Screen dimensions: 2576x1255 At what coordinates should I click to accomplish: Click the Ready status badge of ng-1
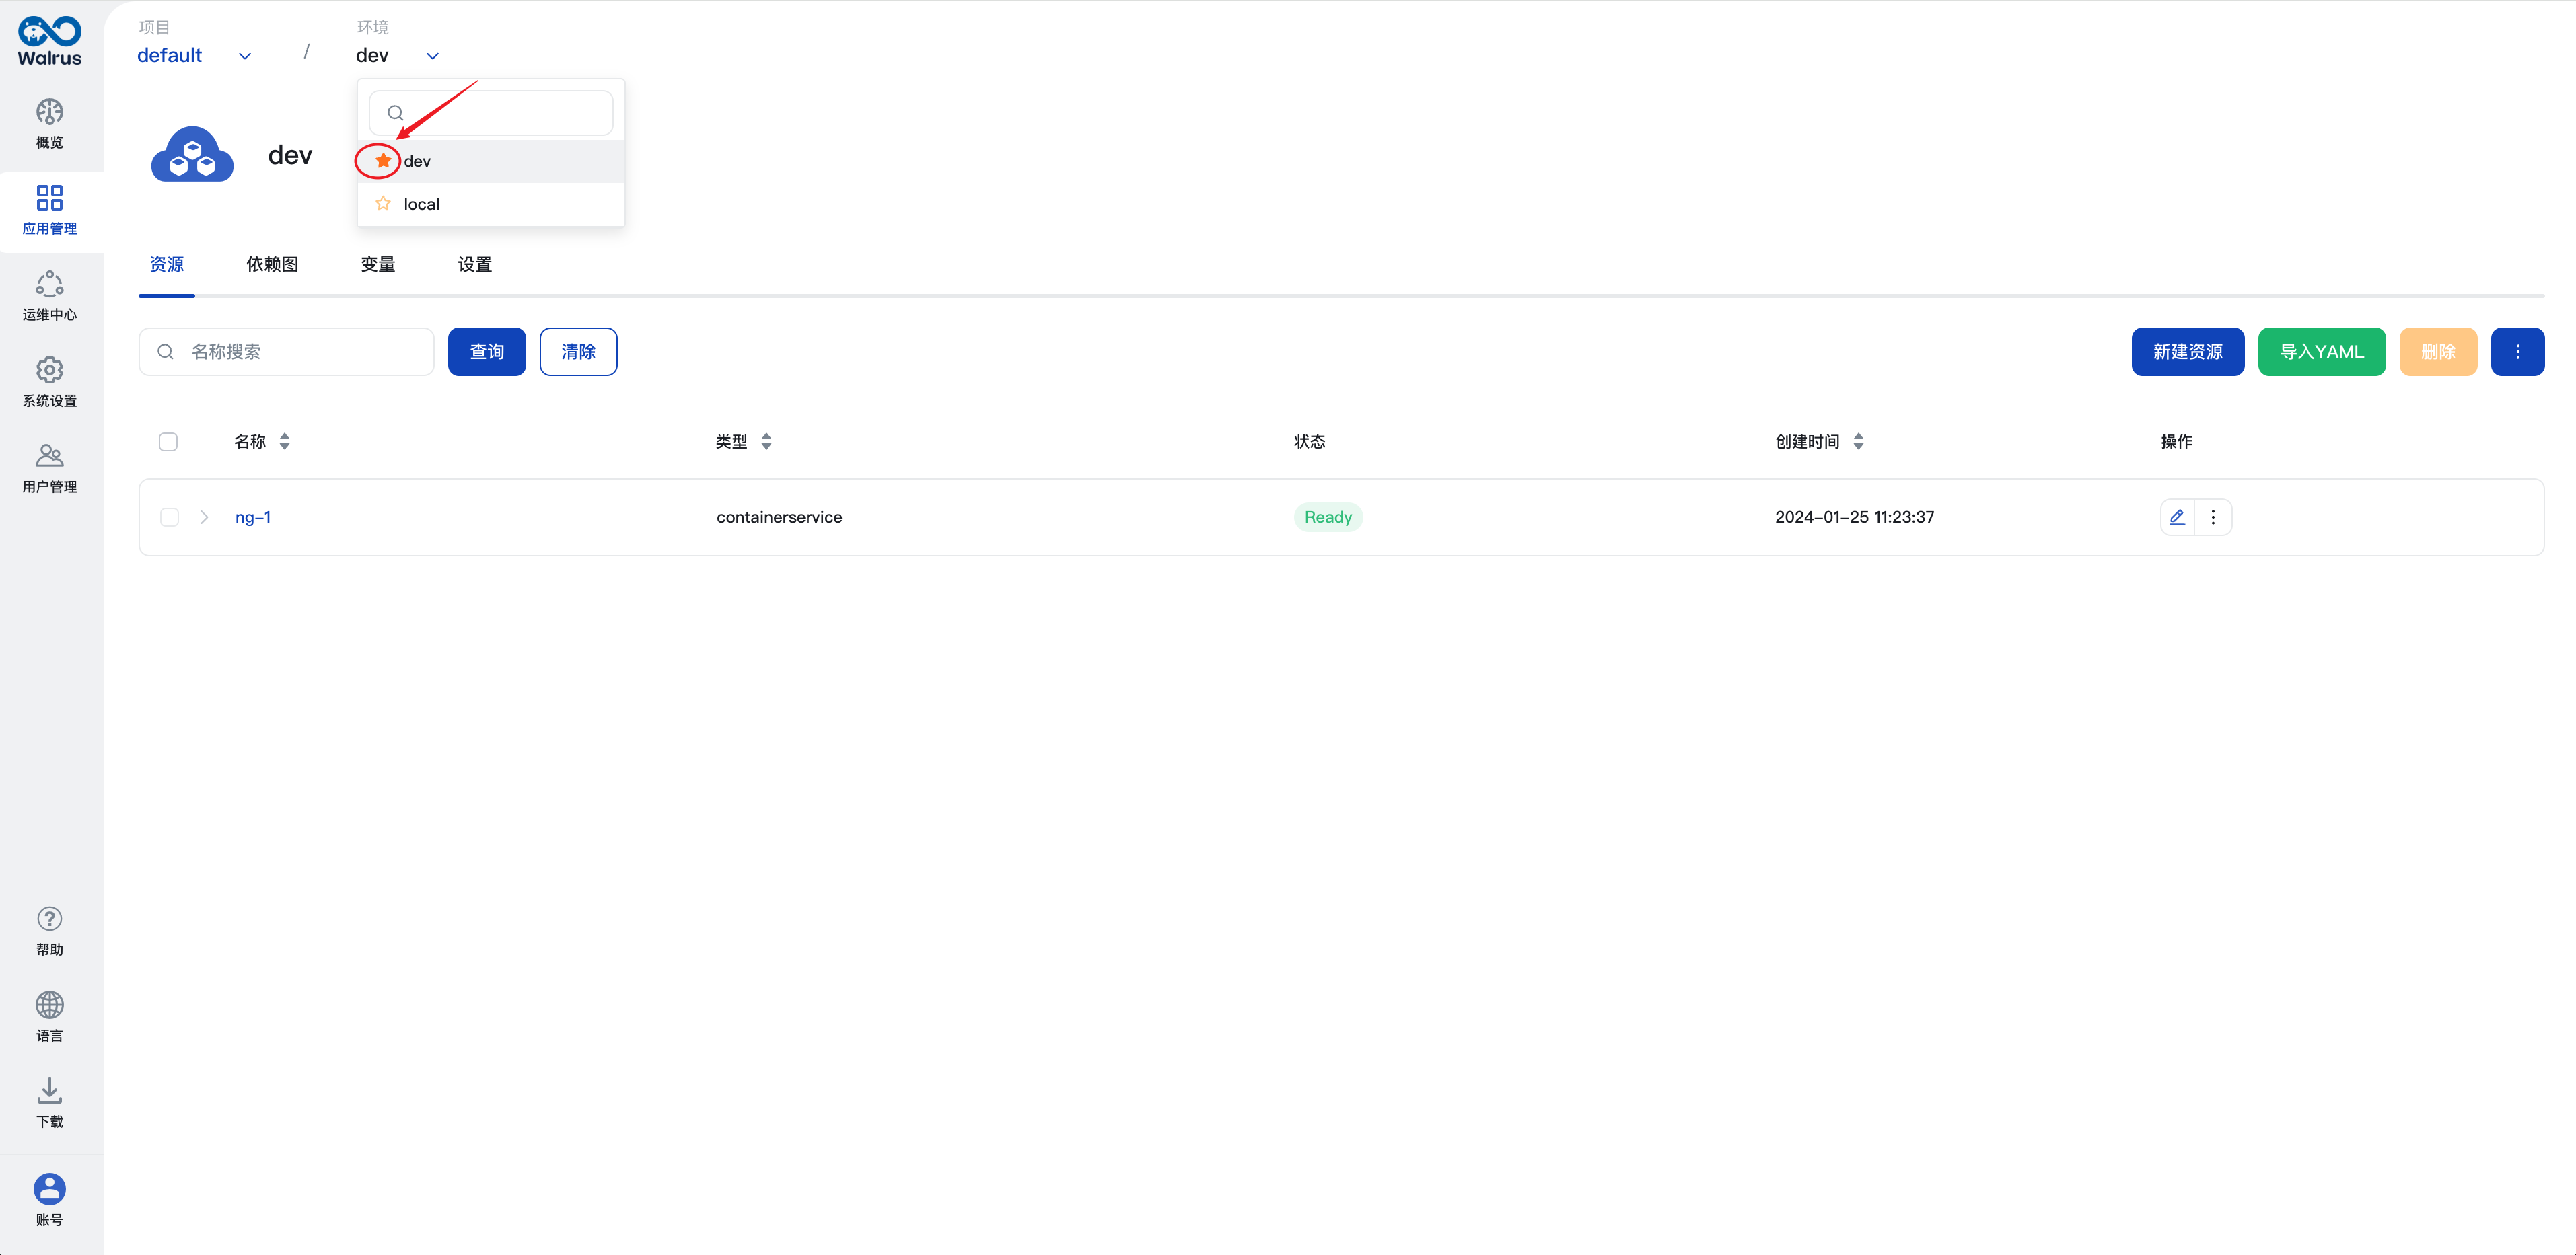1328,517
